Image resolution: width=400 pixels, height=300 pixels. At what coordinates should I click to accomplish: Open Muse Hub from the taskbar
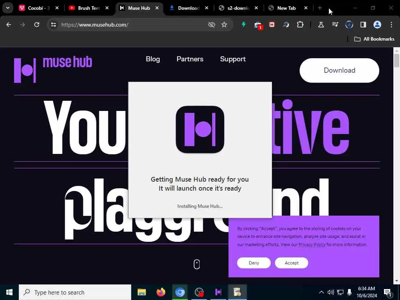tap(218, 292)
